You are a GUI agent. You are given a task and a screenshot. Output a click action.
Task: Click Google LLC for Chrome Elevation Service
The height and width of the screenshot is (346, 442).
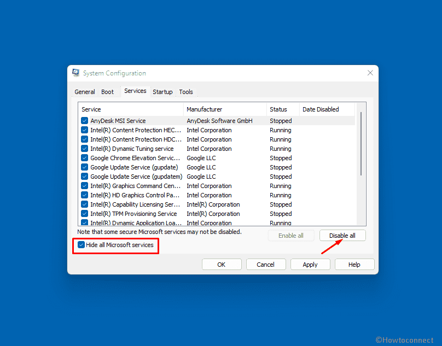(201, 158)
